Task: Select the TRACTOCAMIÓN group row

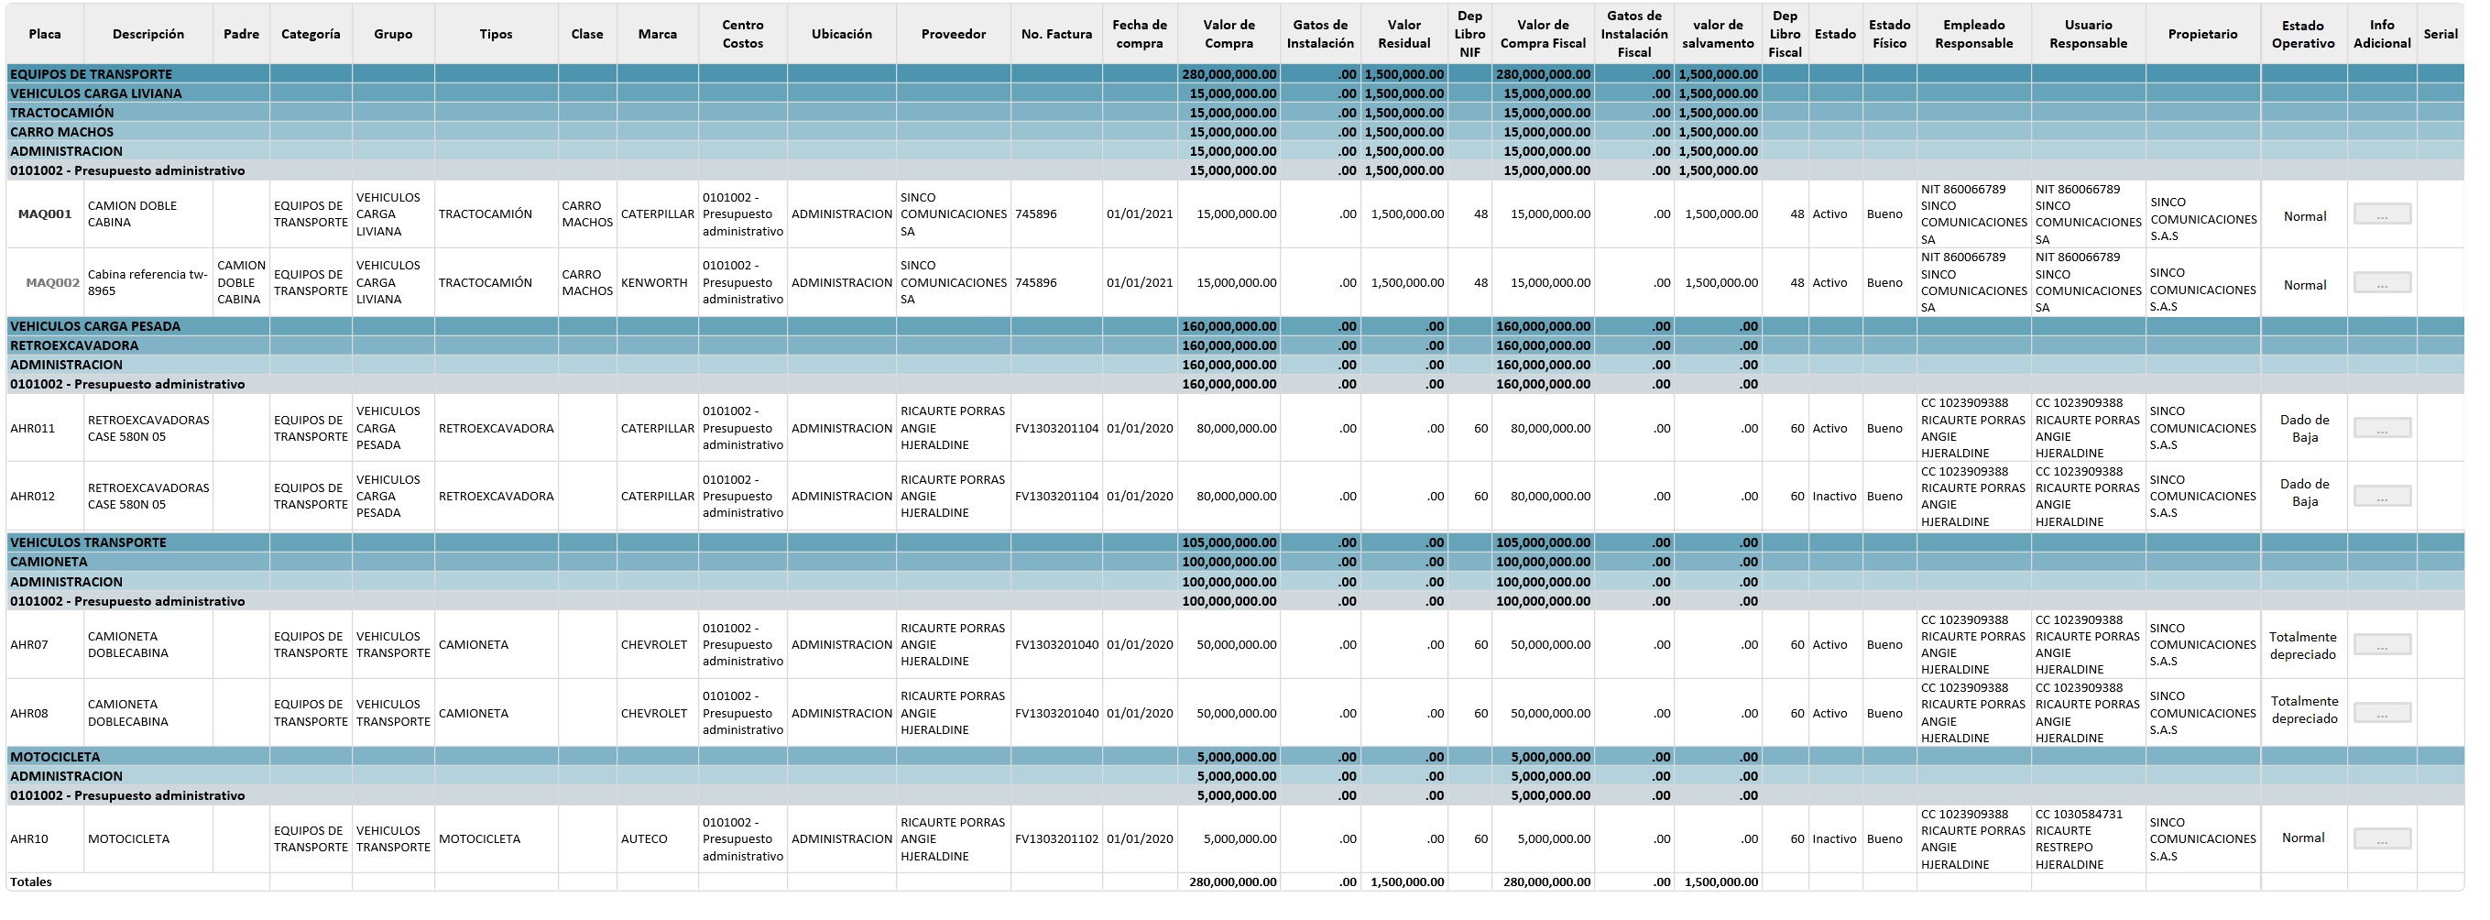Action: tap(1235, 113)
